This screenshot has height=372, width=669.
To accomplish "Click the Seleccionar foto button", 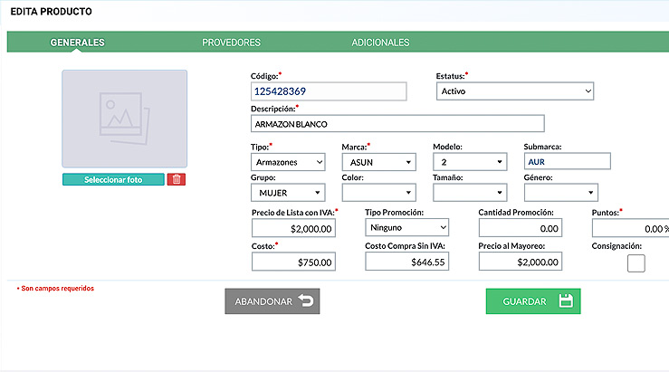I will tap(113, 179).
